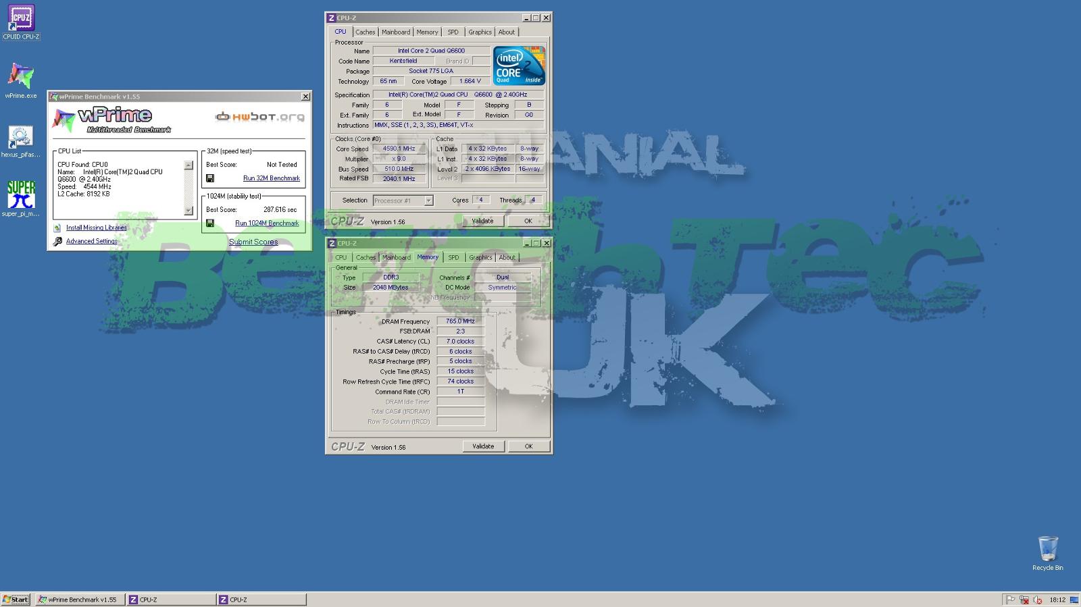
Task: Click the Install Missing Libraries icon
Action: [x=57, y=228]
